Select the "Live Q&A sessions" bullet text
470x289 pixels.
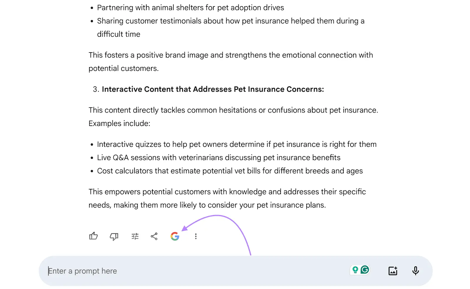pos(219,158)
